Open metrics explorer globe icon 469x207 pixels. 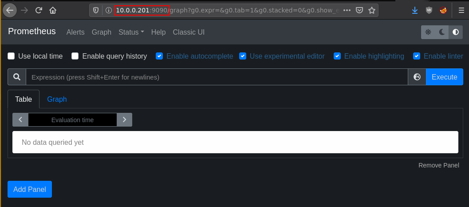[417, 77]
